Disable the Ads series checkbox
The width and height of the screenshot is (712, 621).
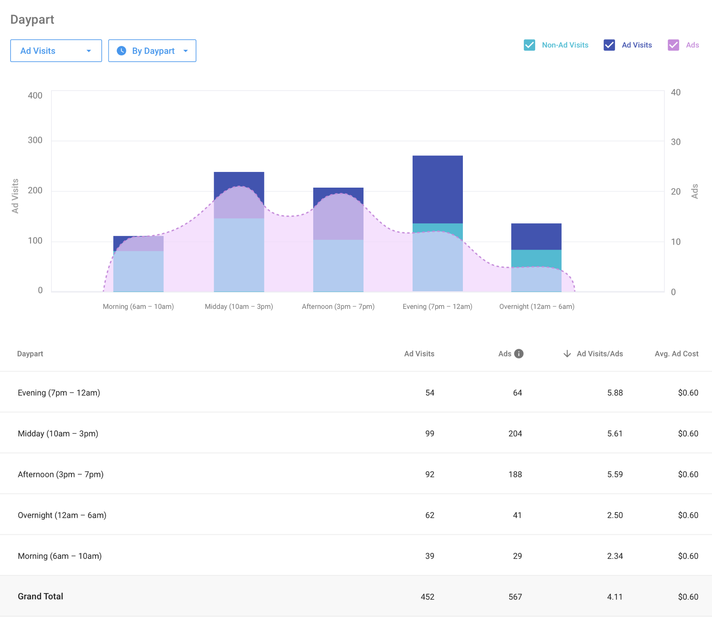coord(673,45)
